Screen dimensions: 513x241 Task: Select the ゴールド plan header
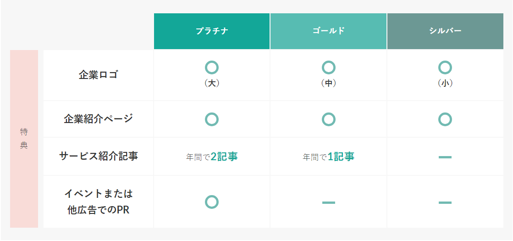tap(328, 31)
